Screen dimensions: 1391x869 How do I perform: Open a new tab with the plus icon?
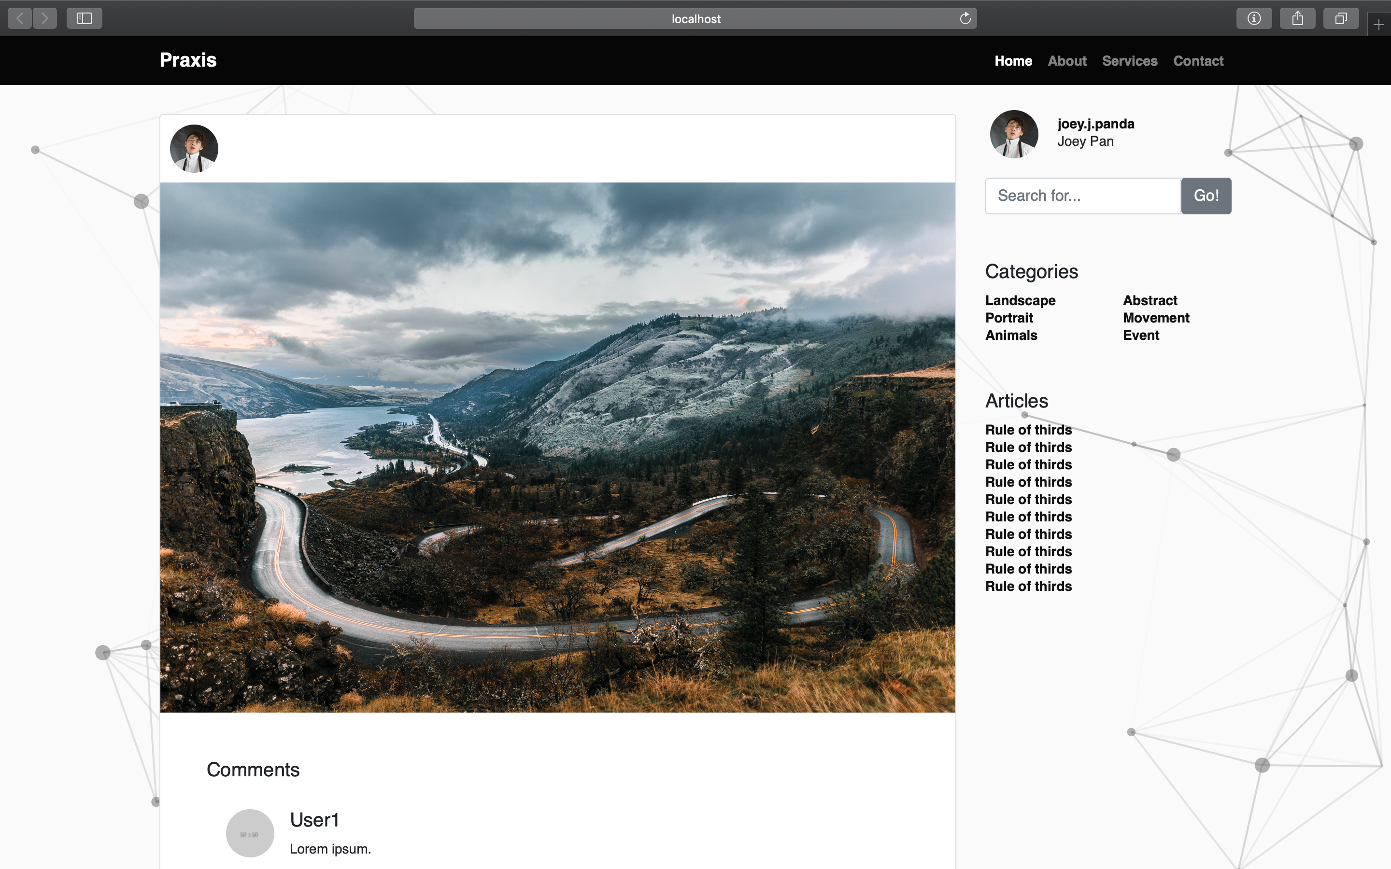[1378, 25]
